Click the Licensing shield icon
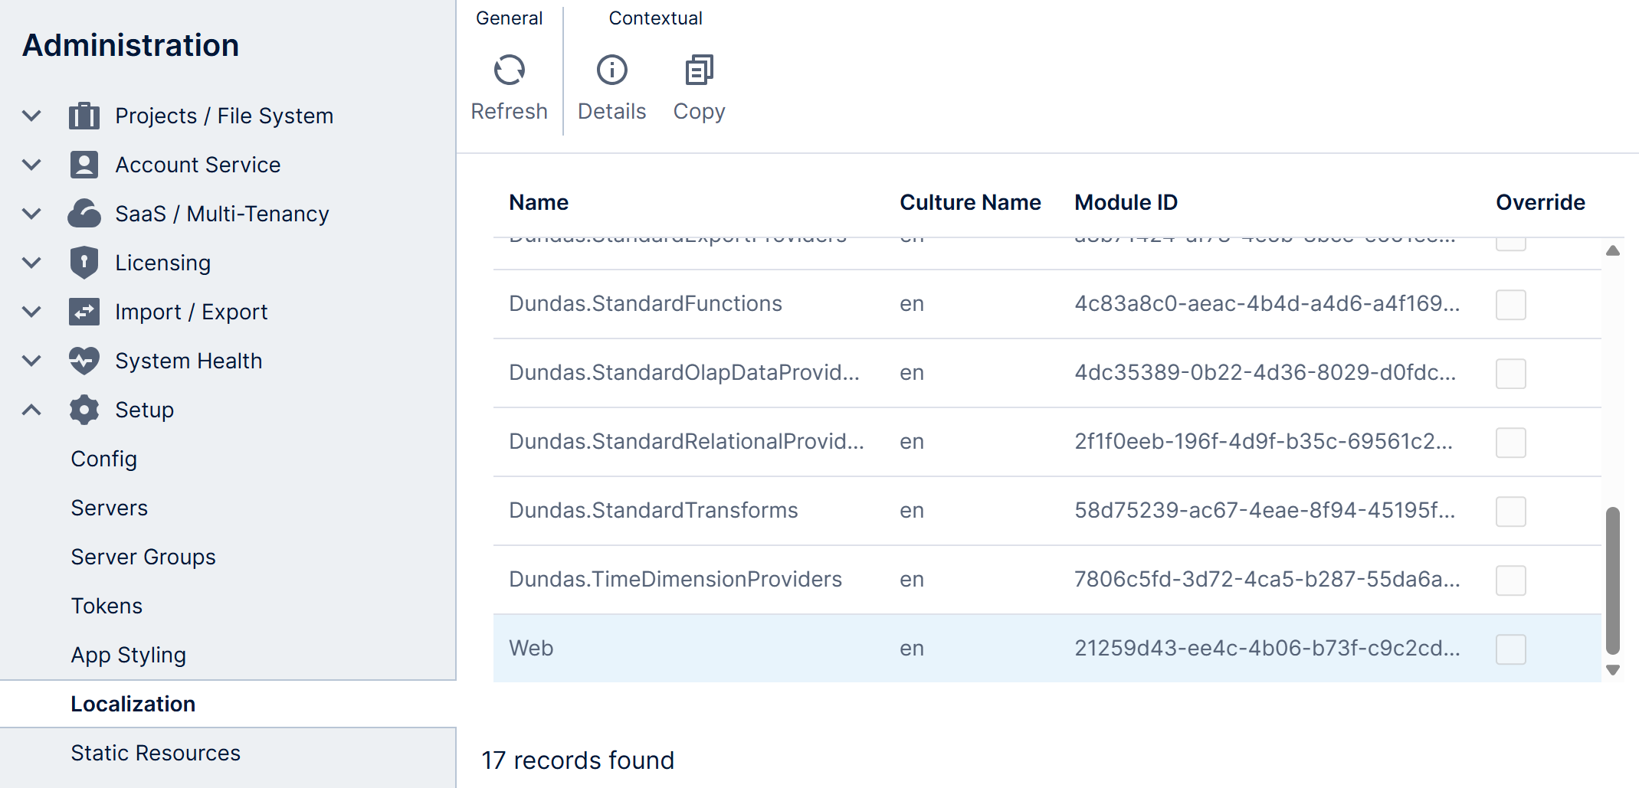The height and width of the screenshot is (788, 1639). click(84, 263)
